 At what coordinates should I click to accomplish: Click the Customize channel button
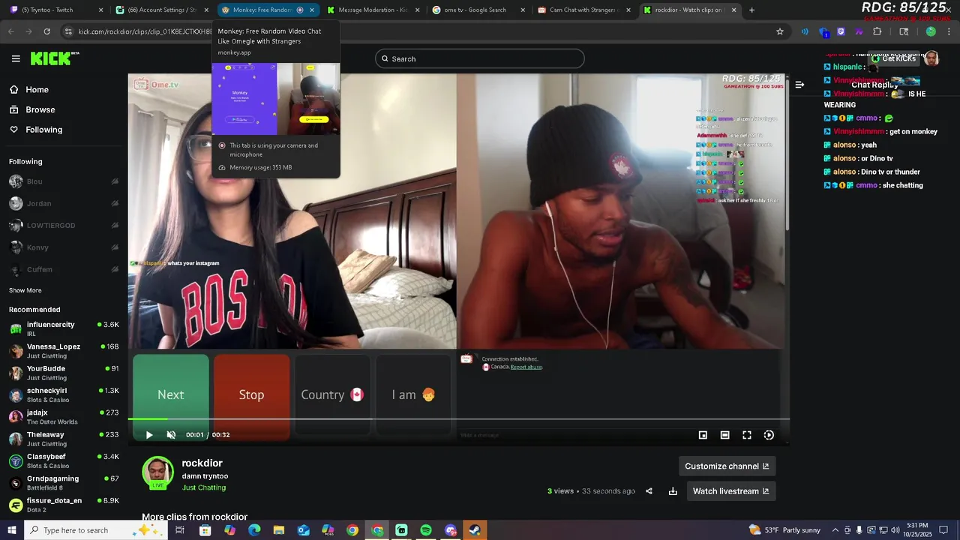point(727,466)
